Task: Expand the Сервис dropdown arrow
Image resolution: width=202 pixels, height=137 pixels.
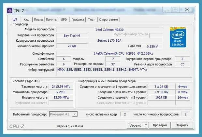Action: click(146, 125)
